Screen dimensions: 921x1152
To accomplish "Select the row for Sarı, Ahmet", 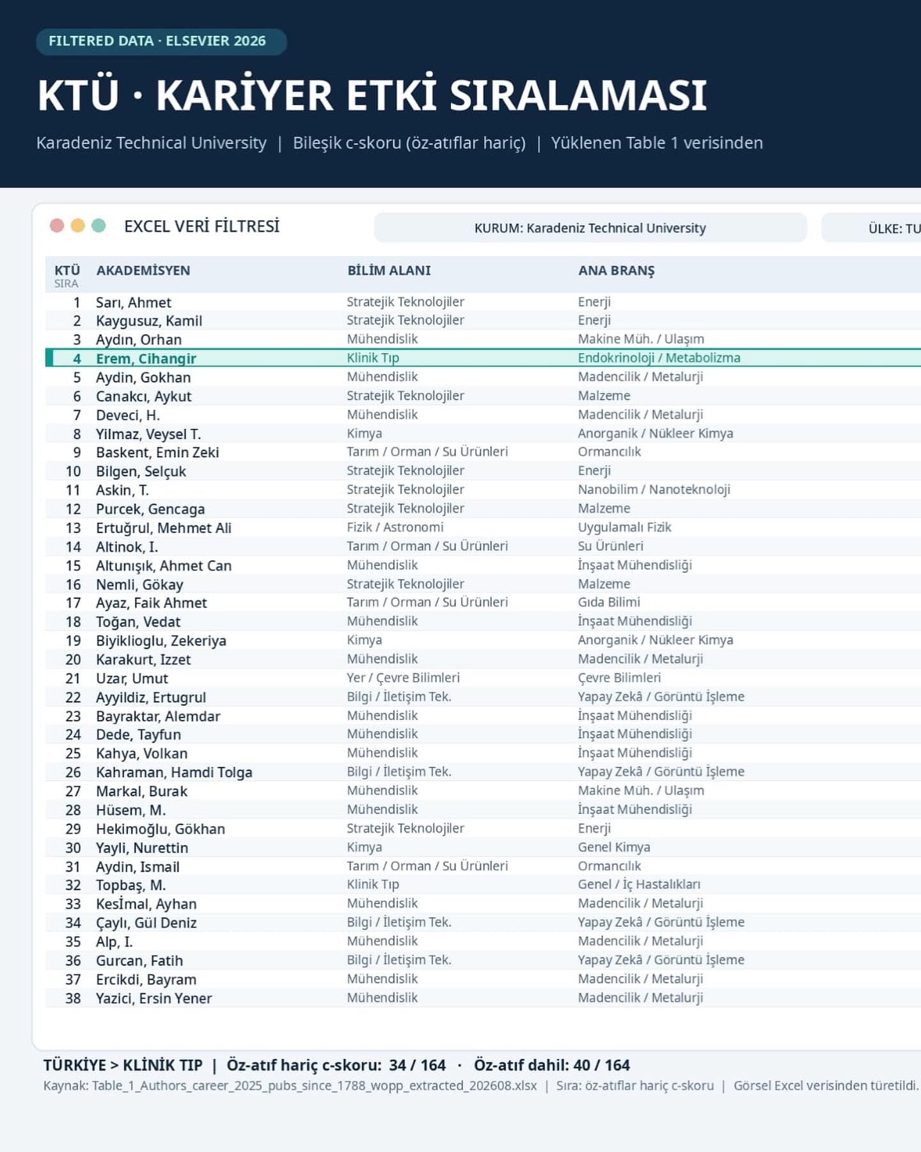I will [x=483, y=302].
